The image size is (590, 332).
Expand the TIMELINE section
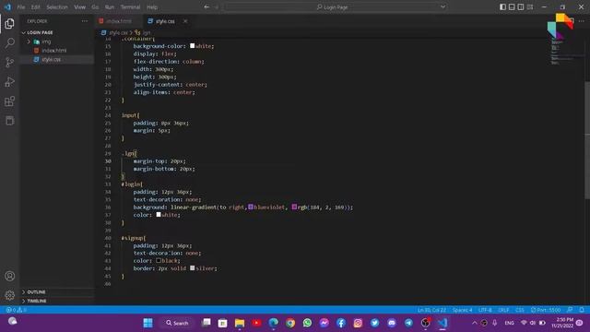(x=56, y=302)
